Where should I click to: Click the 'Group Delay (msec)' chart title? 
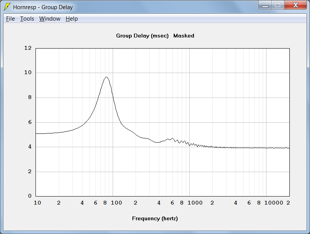[142, 36]
